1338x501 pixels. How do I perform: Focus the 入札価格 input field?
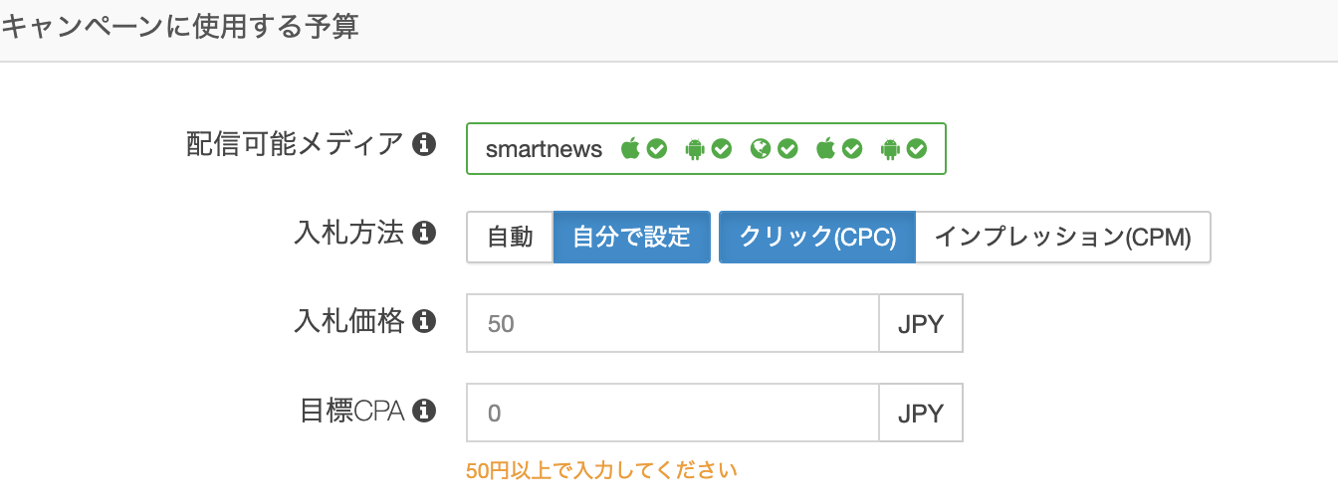pyautogui.click(x=672, y=324)
